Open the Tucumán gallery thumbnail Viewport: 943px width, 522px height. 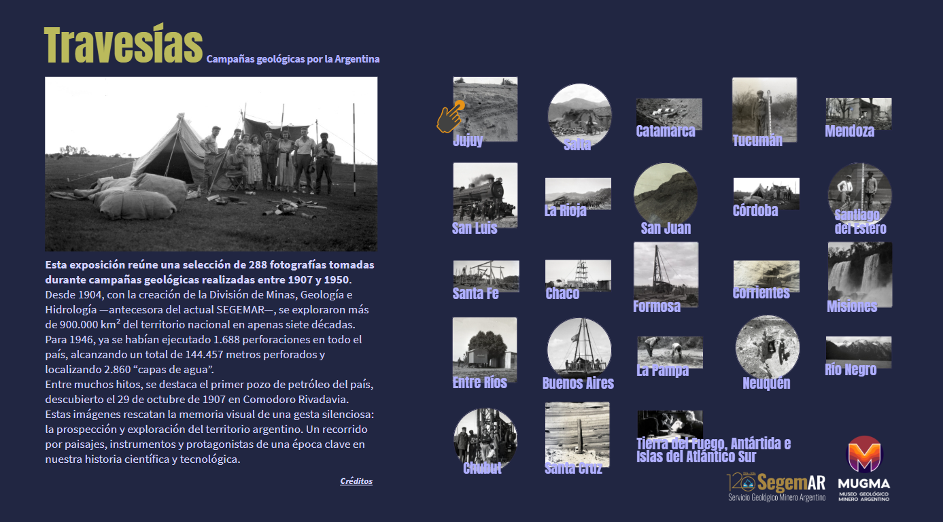pos(764,109)
